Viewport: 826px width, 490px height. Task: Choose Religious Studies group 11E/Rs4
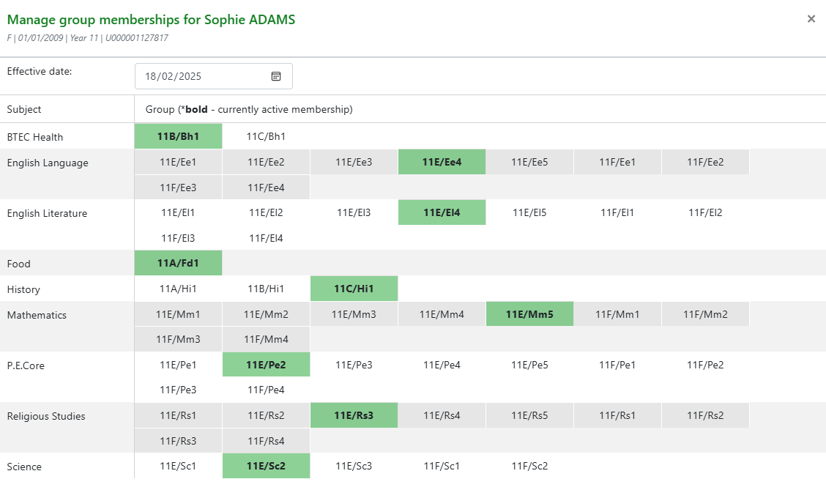(442, 415)
